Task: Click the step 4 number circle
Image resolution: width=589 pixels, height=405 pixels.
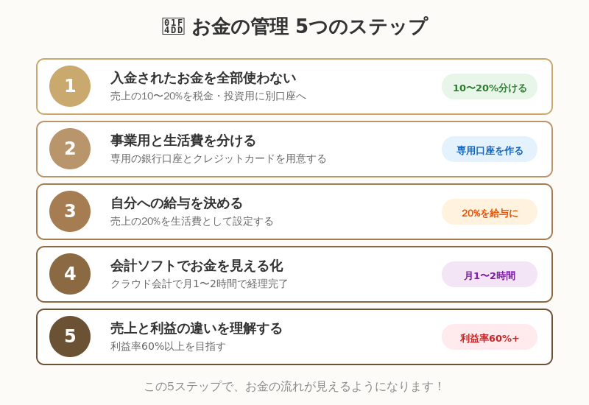Action: (70, 274)
